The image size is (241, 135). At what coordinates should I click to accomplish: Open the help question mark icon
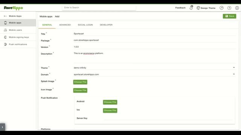click(x=229, y=8)
